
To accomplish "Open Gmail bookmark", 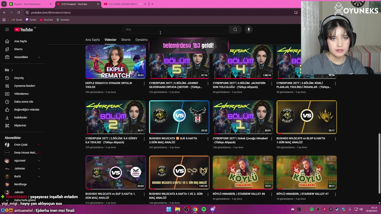I will [x=17, y=20].
